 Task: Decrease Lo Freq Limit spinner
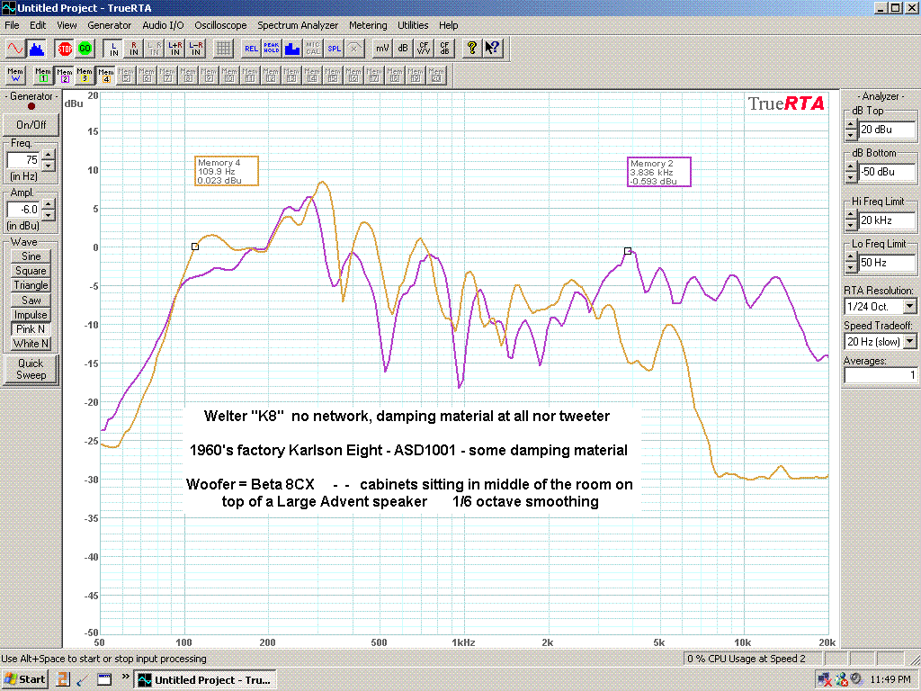851,268
